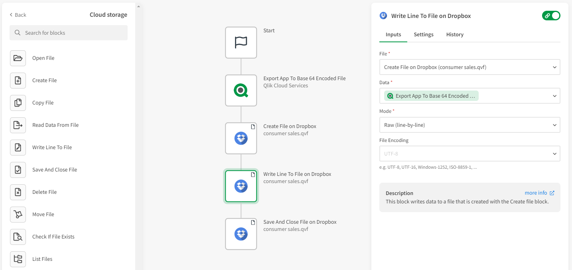Go Back from Cloud storage
The width and height of the screenshot is (572, 270).
click(x=18, y=15)
